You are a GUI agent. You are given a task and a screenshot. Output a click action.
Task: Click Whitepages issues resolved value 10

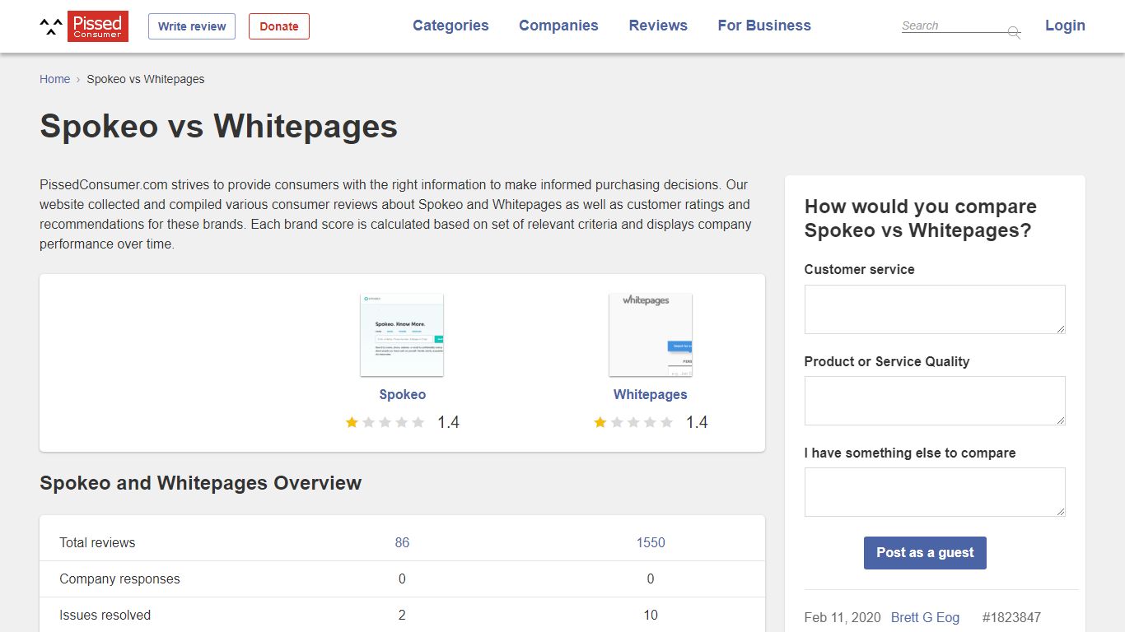(651, 615)
